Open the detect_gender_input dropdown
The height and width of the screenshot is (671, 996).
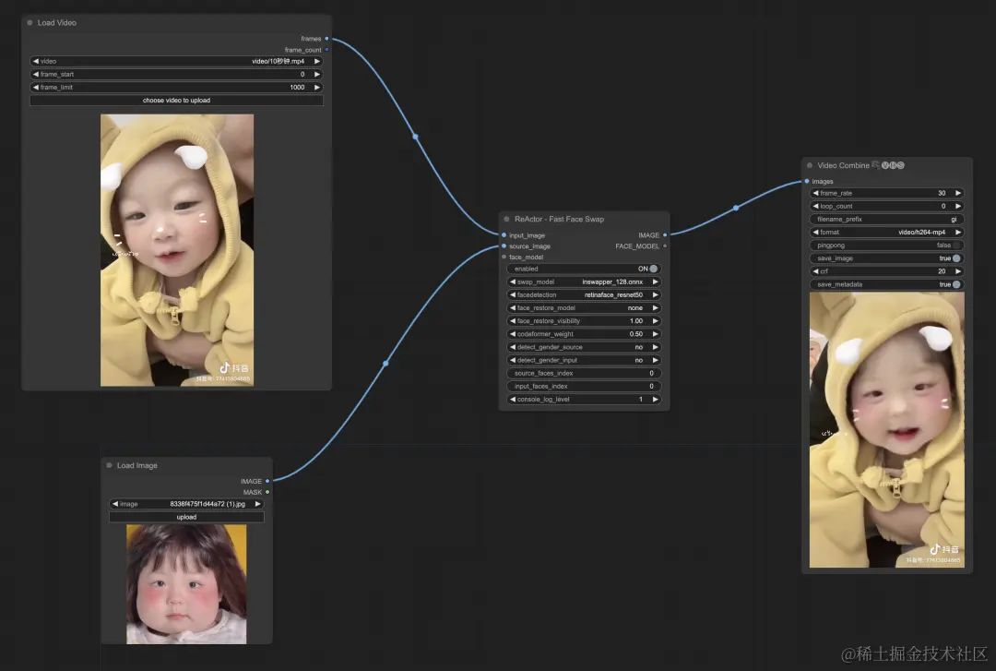click(584, 360)
